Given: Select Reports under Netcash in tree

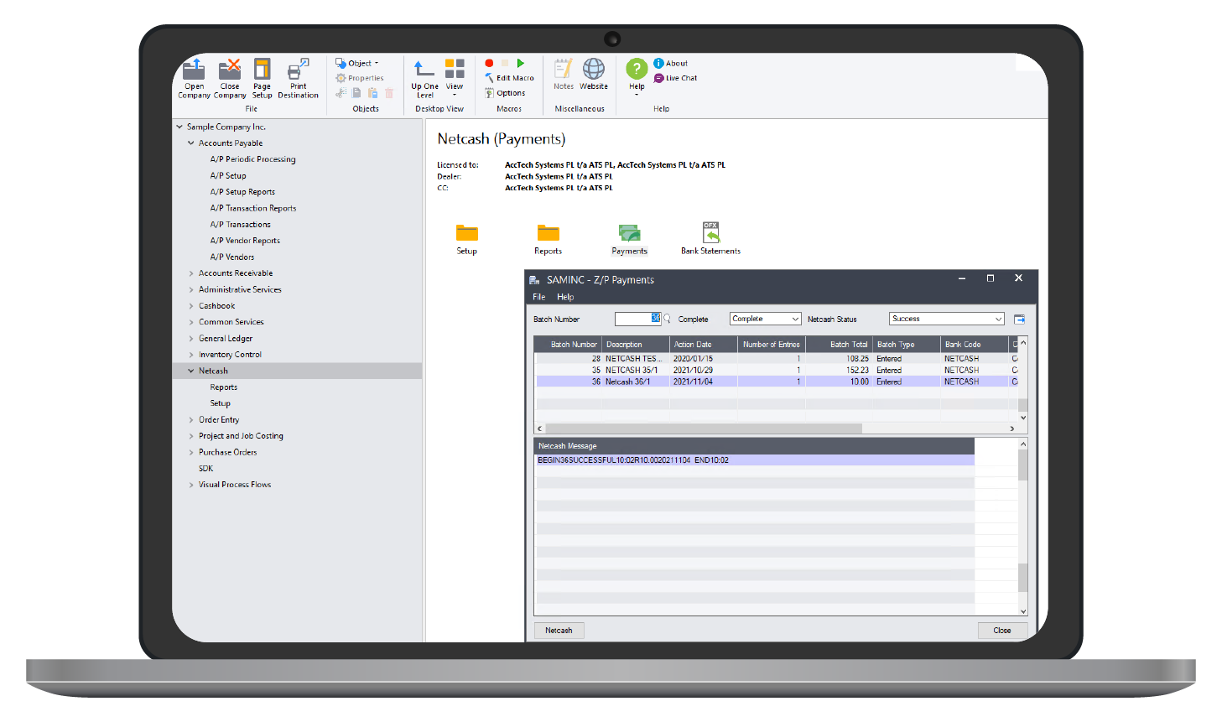Looking at the screenshot, I should [x=224, y=387].
